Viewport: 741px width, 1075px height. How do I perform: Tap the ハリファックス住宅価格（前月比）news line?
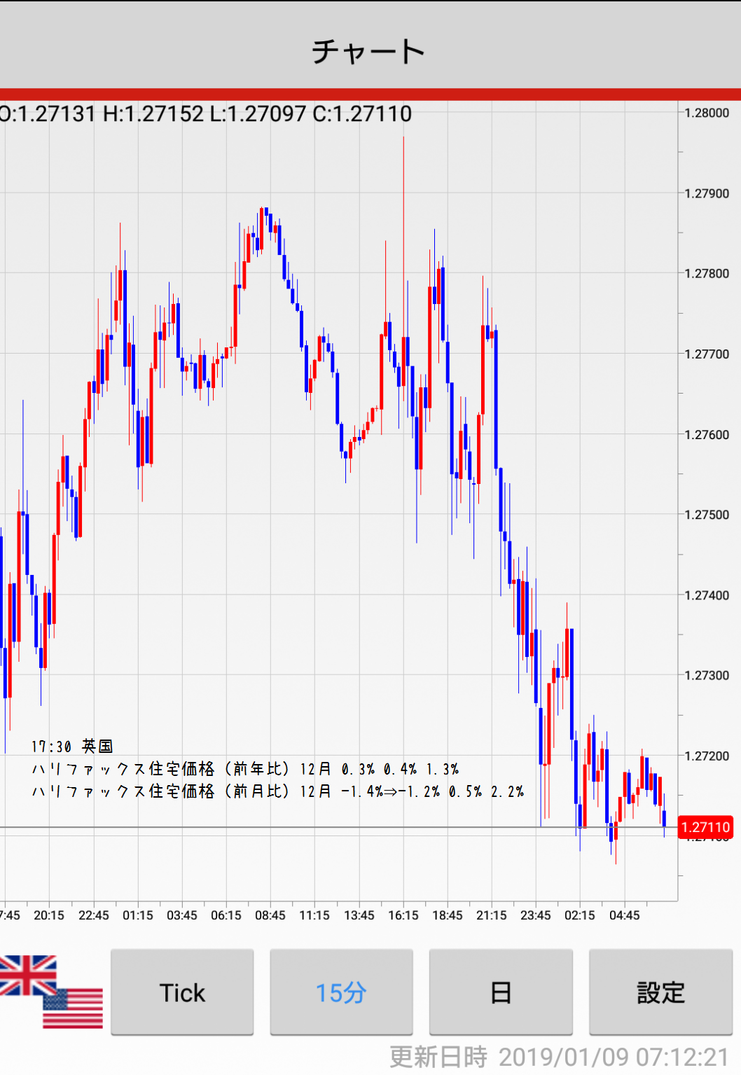(x=277, y=791)
